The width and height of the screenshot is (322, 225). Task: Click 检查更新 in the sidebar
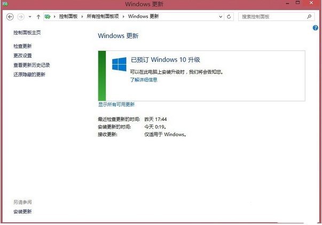(x=22, y=46)
